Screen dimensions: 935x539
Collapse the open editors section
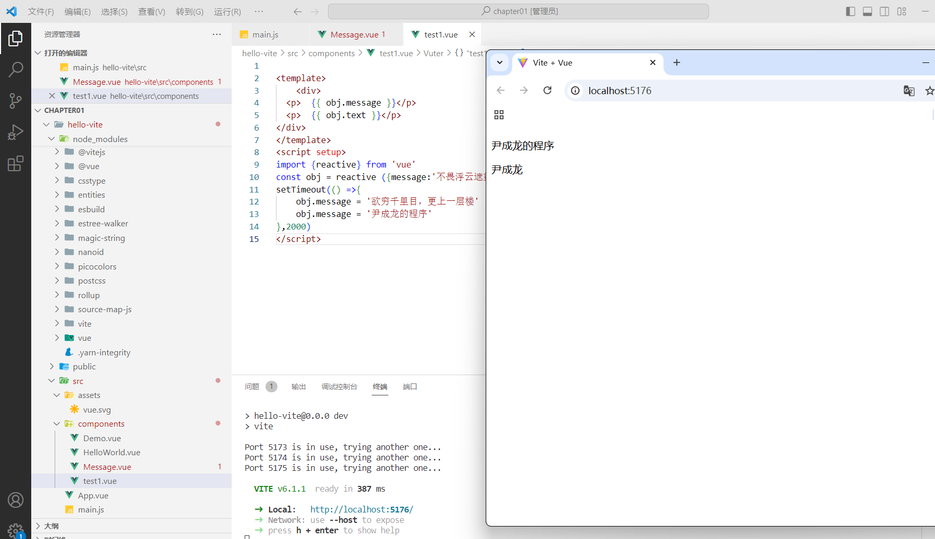tap(38, 53)
